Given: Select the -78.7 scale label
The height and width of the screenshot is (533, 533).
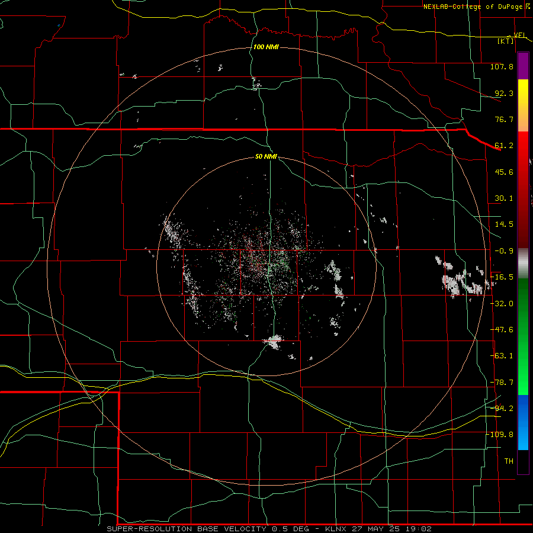Looking at the screenshot, I should pos(502,383).
